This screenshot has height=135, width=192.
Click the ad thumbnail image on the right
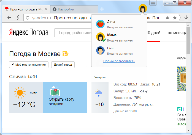[x=182, y=79]
